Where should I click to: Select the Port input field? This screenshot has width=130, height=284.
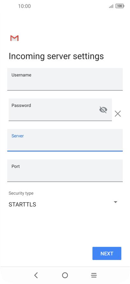(x=65, y=170)
